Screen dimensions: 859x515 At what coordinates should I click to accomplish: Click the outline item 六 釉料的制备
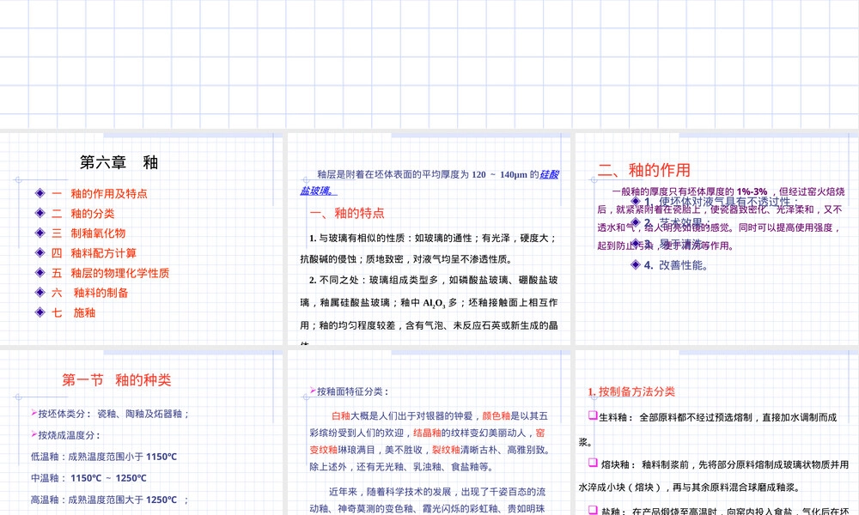coord(90,293)
